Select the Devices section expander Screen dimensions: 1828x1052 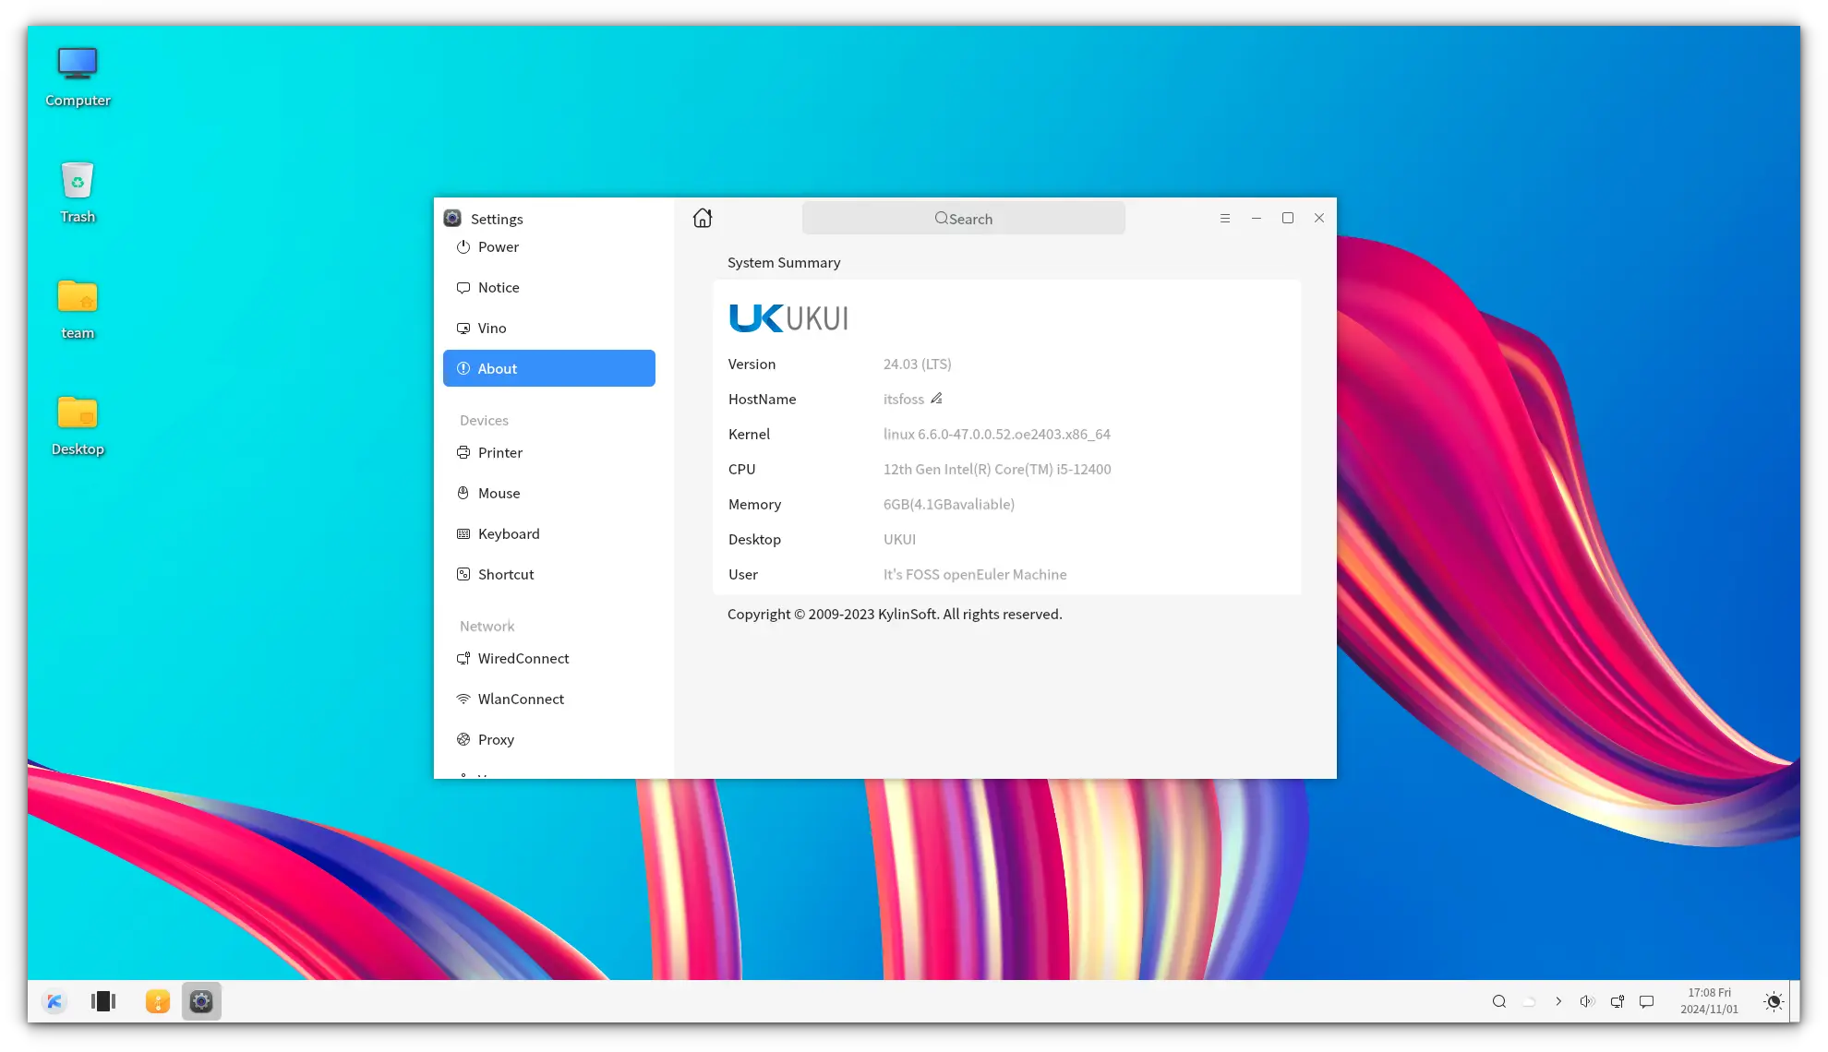click(484, 419)
